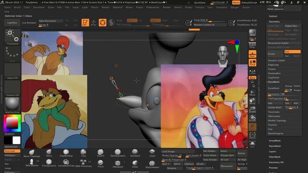Adjust DynaMesh Resolution slider
The height and width of the screenshot is (173, 308).
(x=284, y=94)
